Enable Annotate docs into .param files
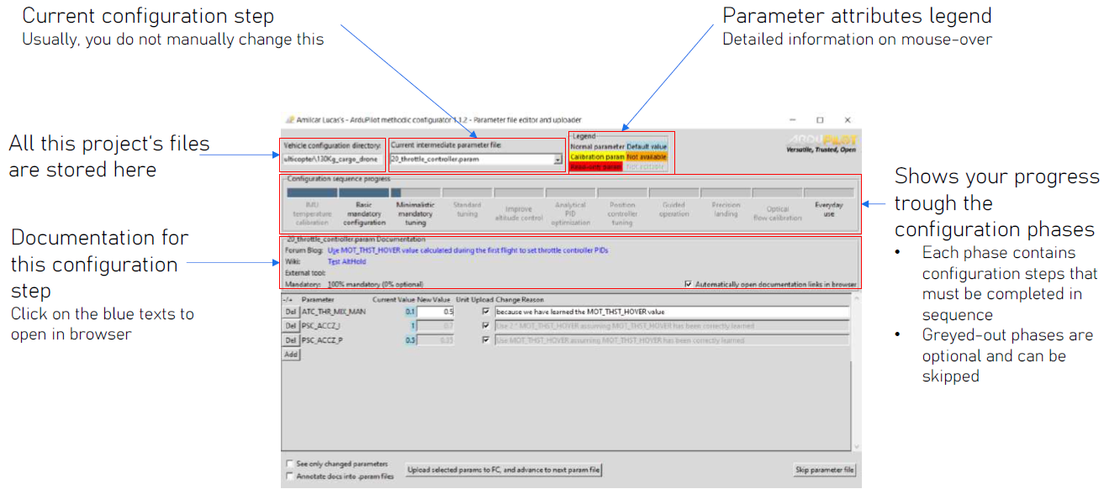Image resolution: width=1104 pixels, height=489 pixels. click(290, 476)
